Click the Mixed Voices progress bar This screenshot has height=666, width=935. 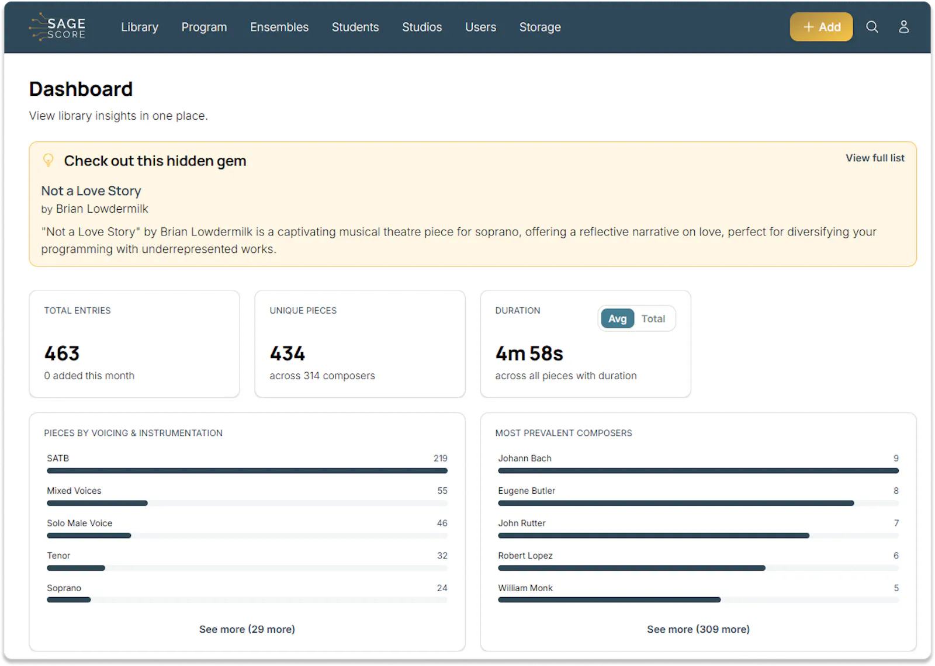[x=247, y=503]
